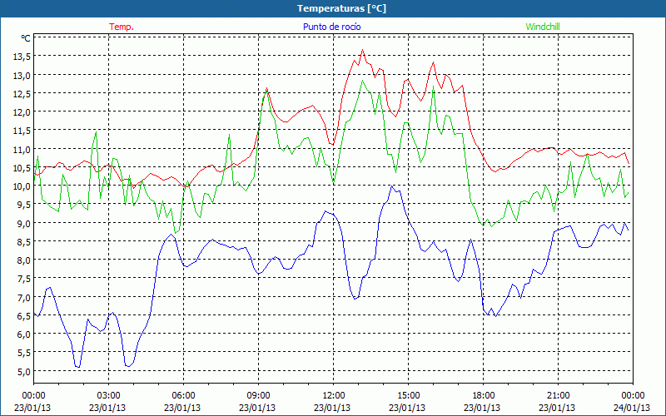Click the Punto de rocío legend label
Image resolution: width=666 pixels, height=416 pixels.
click(x=331, y=27)
